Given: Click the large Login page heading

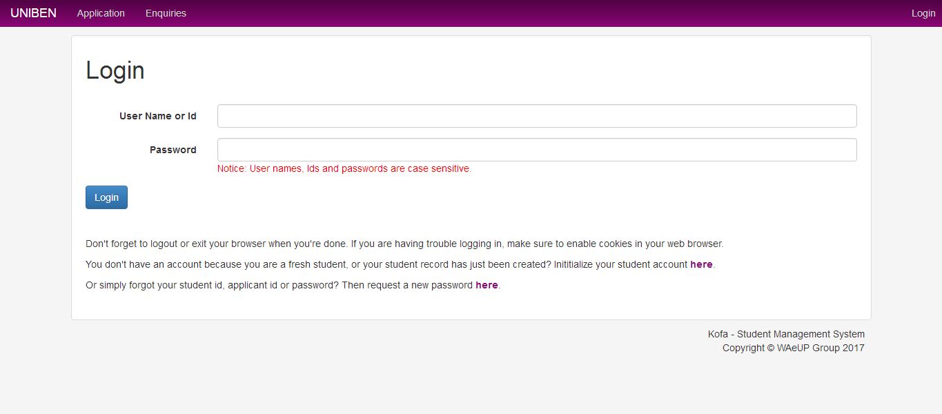Looking at the screenshot, I should (115, 70).
